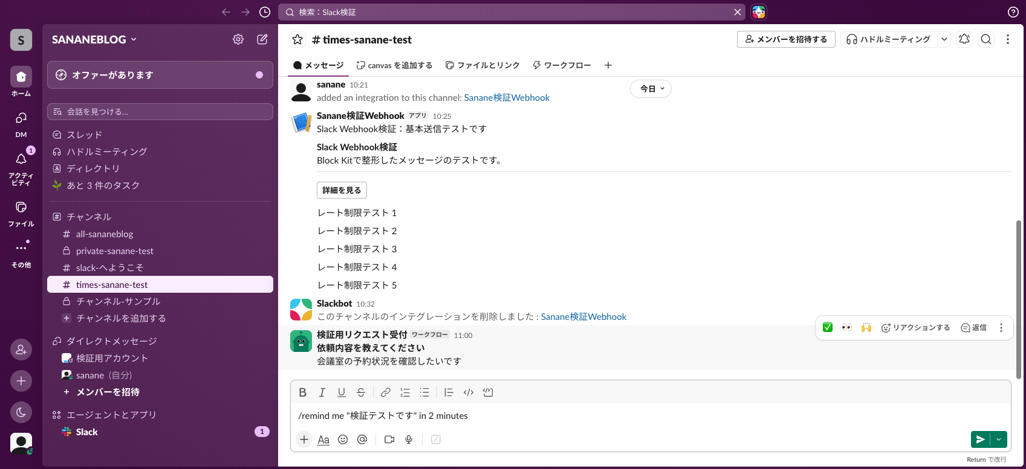
Task: Click the Slack検証 search field
Action: click(x=512, y=12)
